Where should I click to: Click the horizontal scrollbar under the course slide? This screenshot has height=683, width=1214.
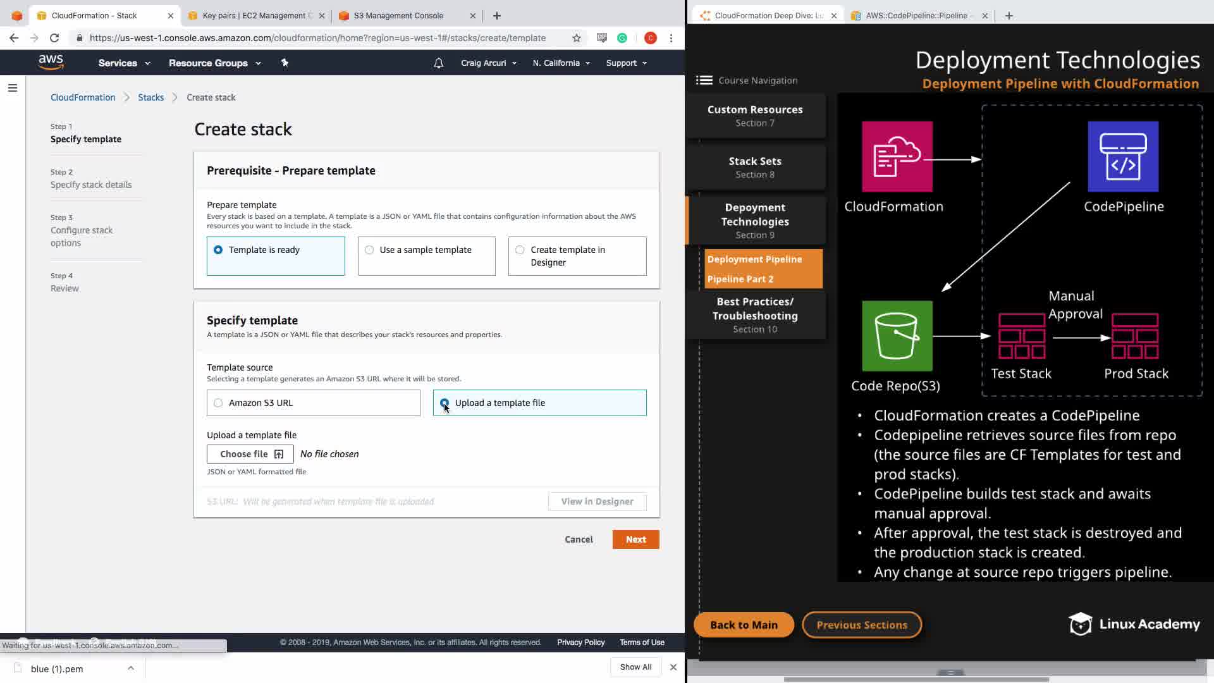[x=916, y=679]
